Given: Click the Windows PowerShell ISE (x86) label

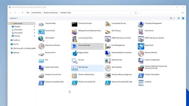Looking at the screenshot, I should 122,82.
